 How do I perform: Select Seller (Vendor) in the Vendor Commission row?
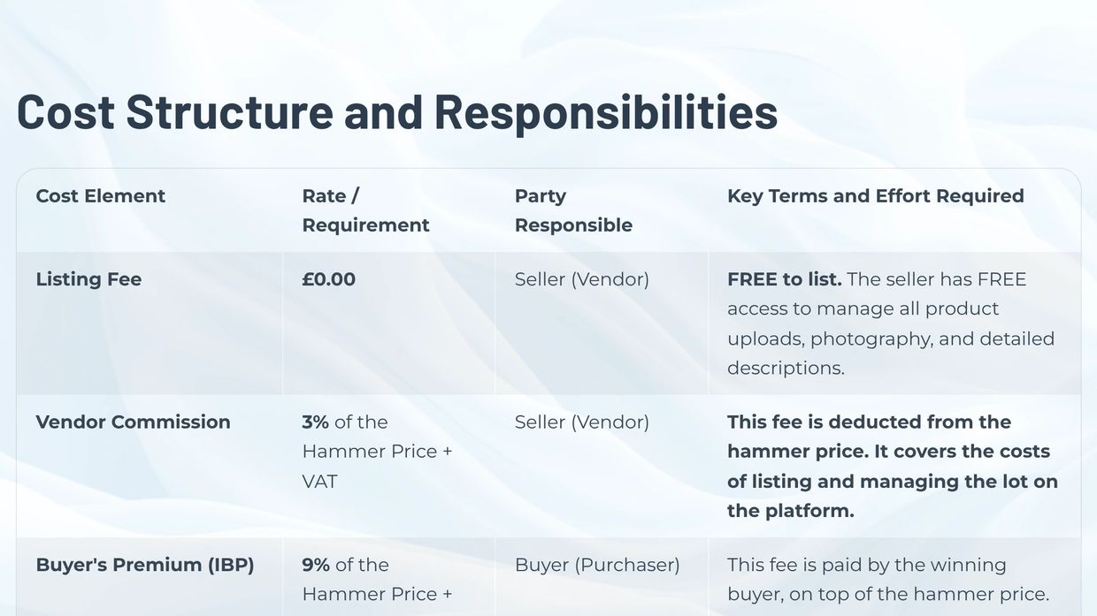pyautogui.click(x=581, y=422)
